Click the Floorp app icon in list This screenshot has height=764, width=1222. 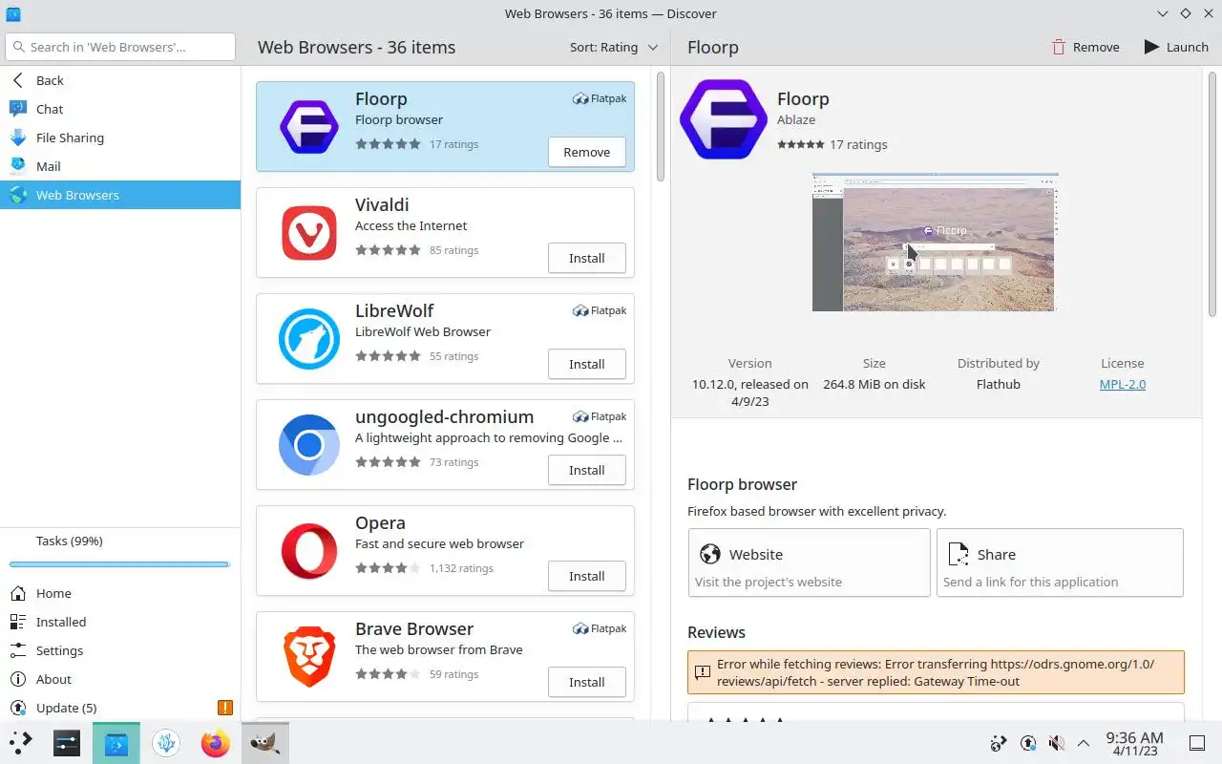tap(308, 126)
